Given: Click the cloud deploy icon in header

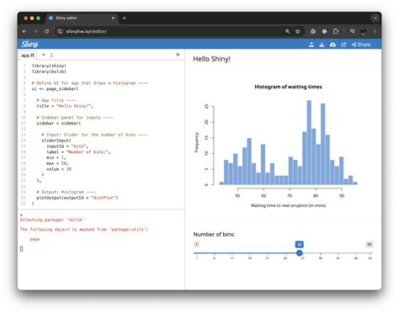Looking at the screenshot, I should [x=332, y=45].
